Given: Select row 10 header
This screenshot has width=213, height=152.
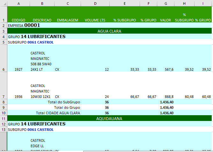Looking at the screenshot, I should pos(3,113).
